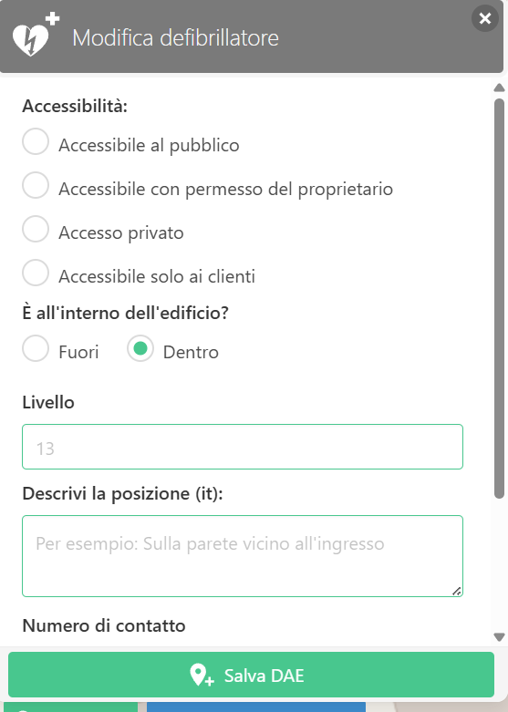Click the Livello input field
508x712 pixels.
click(243, 447)
